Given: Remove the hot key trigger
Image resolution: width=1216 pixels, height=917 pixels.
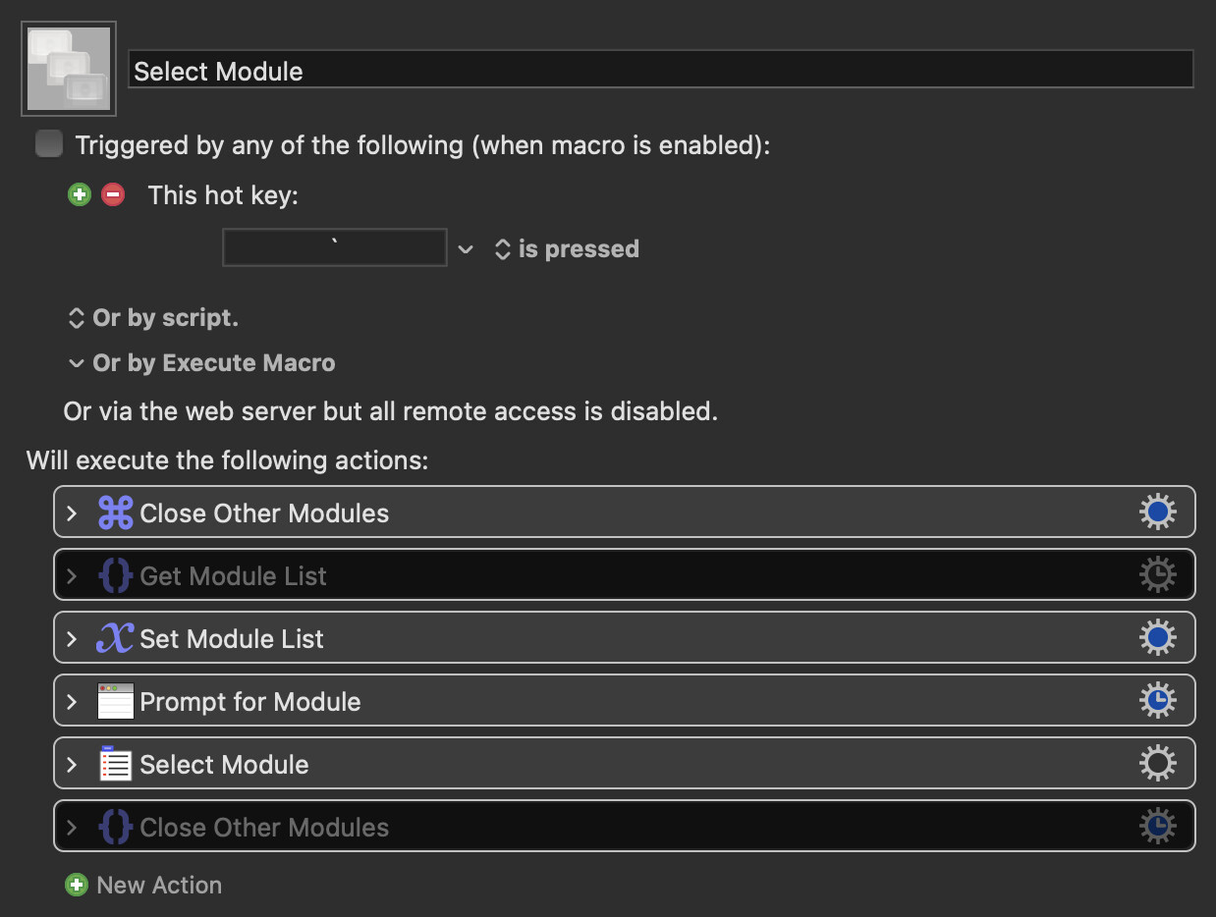Looking at the screenshot, I should (113, 194).
